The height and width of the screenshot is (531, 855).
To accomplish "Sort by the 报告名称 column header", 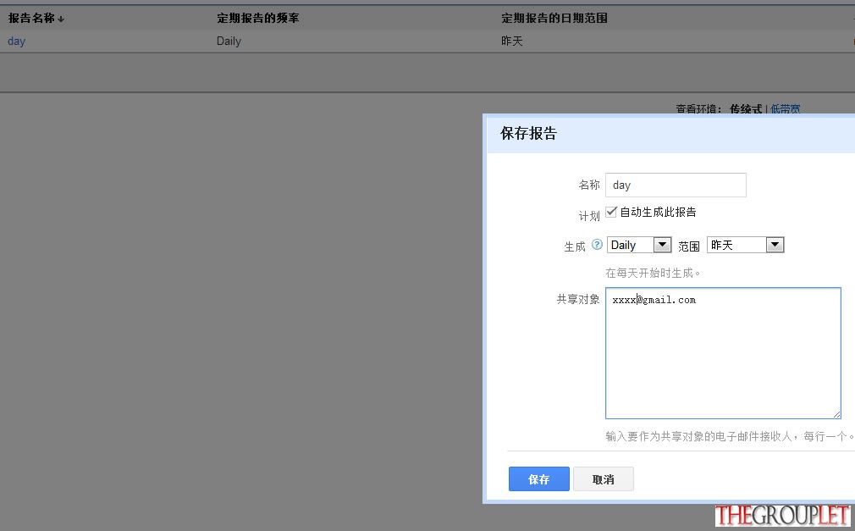I will tap(31, 18).
